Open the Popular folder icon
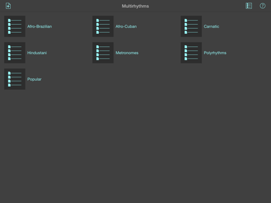Screen dimensions: 271x203 tap(15, 79)
